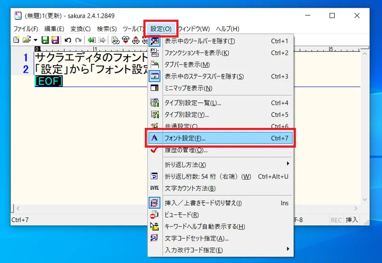382x263 pixels.
Task: Click the 設定(O) menu bar item
Action: click(161, 29)
